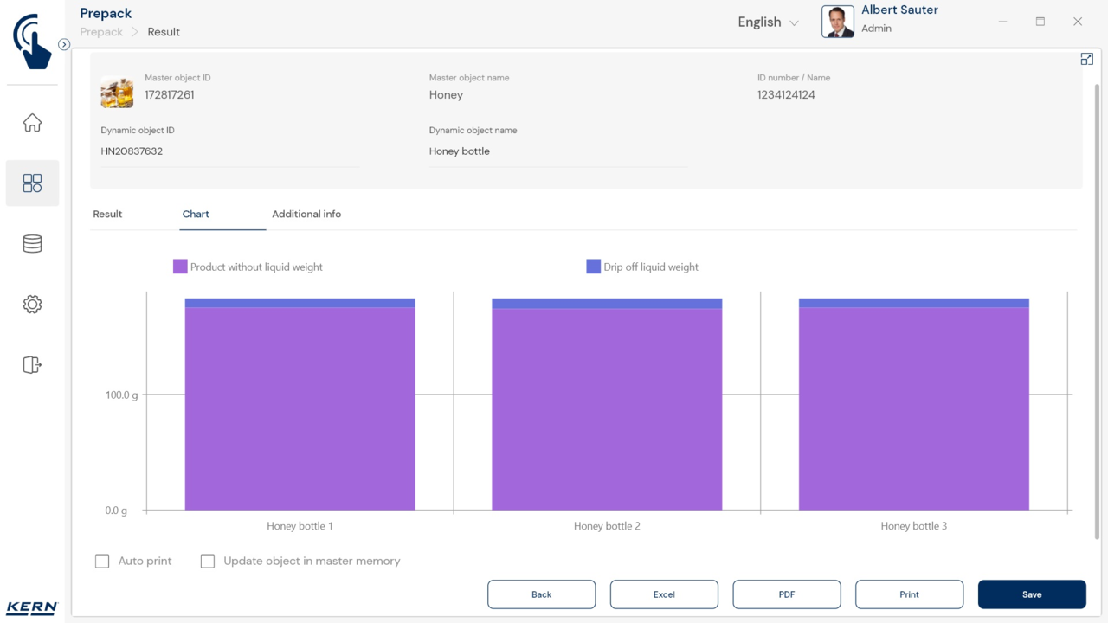Open the Additional info tab

point(306,214)
